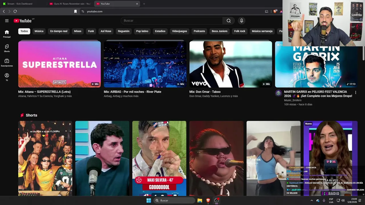The width and height of the screenshot is (365, 205).
Task: Open more options for Martin Garrix video
Action: [x=356, y=93]
